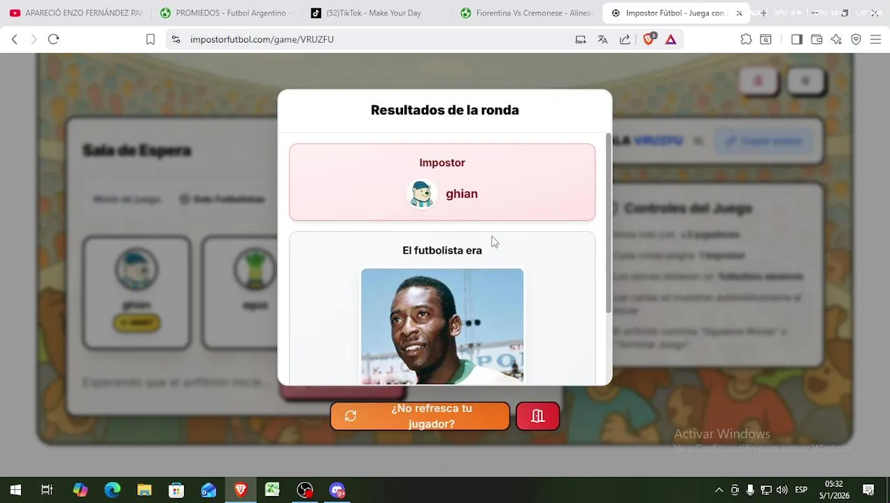Open Outlook from the taskbar
Screen dimensions: 890x503
209,490
